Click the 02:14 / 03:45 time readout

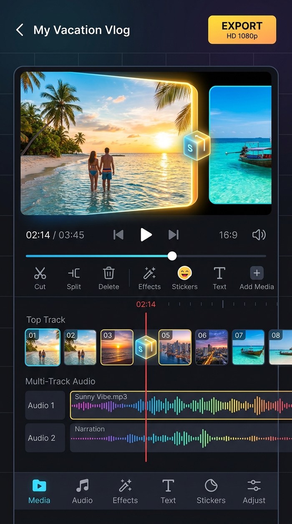click(55, 235)
